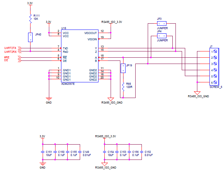The width and height of the screenshot is (223, 171).
Task: Click the GND symbol below GND1 pins
Action: [49, 99]
